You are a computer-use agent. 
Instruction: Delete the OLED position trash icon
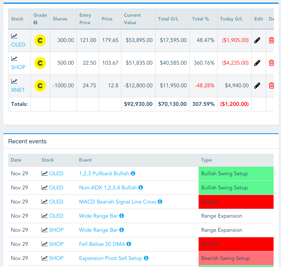(271, 40)
